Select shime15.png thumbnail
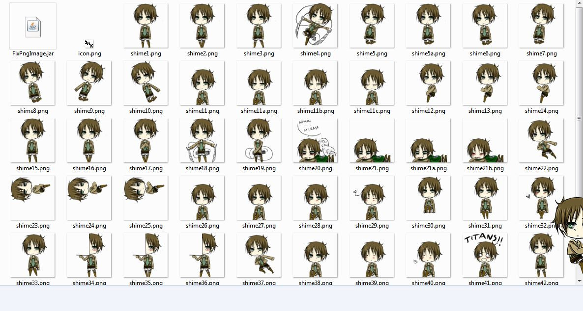583x311 pixels. tap(33, 141)
